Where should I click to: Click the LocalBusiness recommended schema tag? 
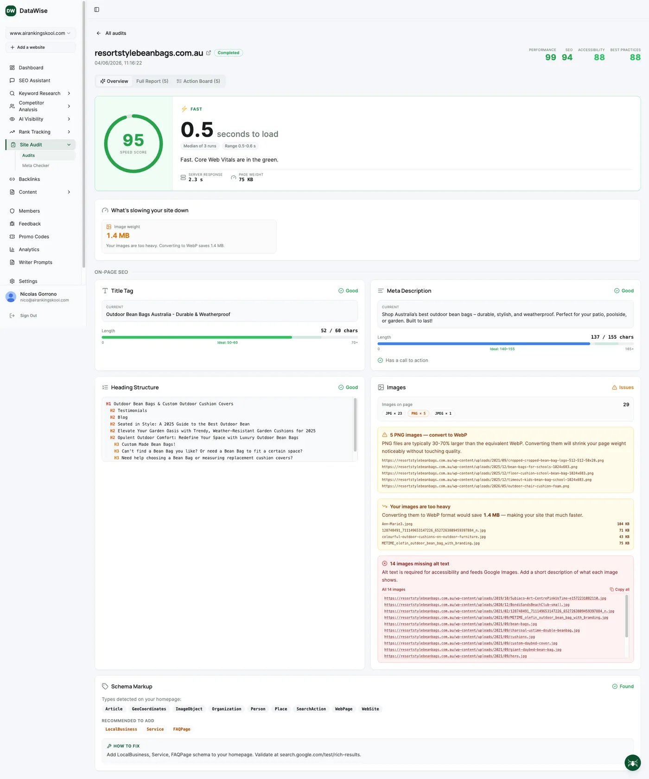(121, 729)
